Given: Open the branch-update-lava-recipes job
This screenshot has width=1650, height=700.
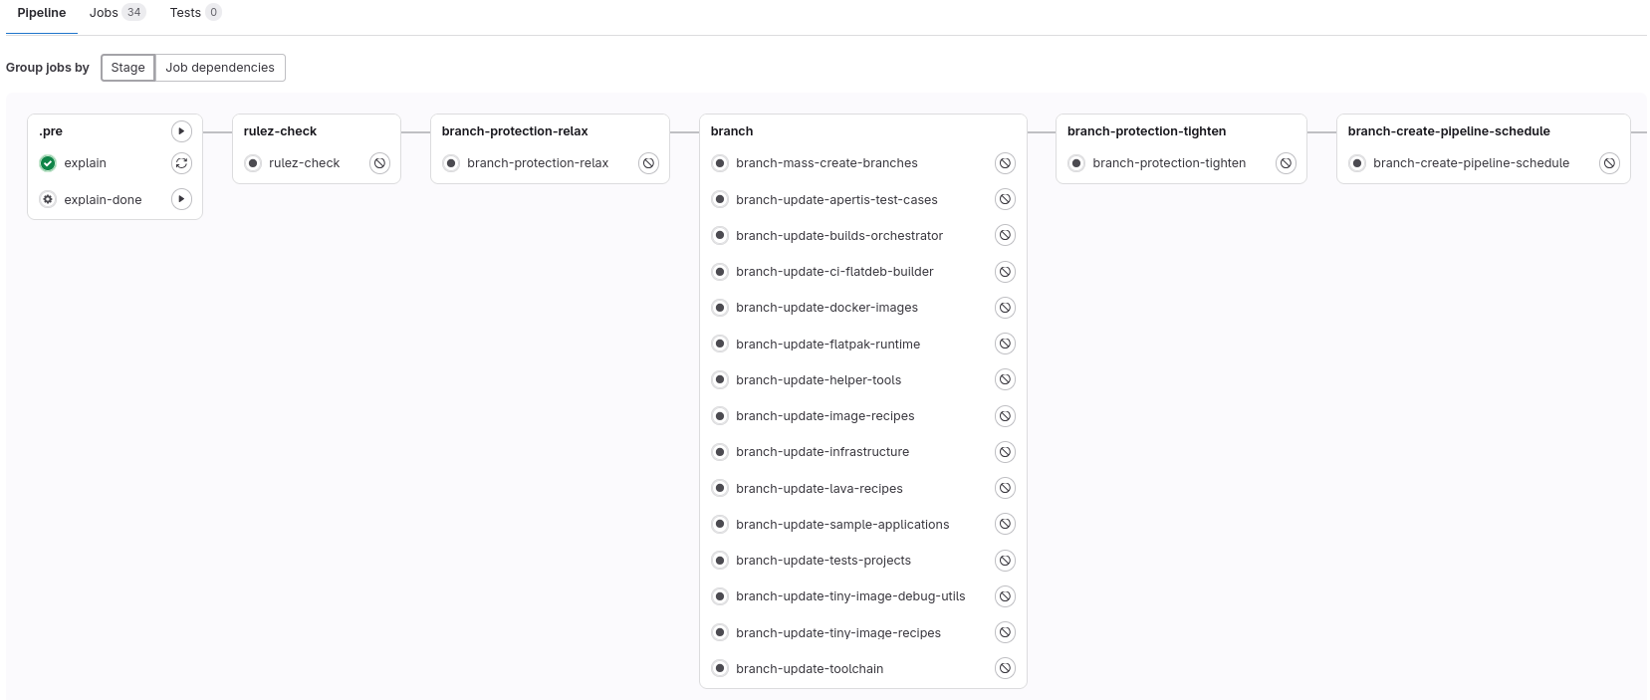Looking at the screenshot, I should [x=819, y=489].
